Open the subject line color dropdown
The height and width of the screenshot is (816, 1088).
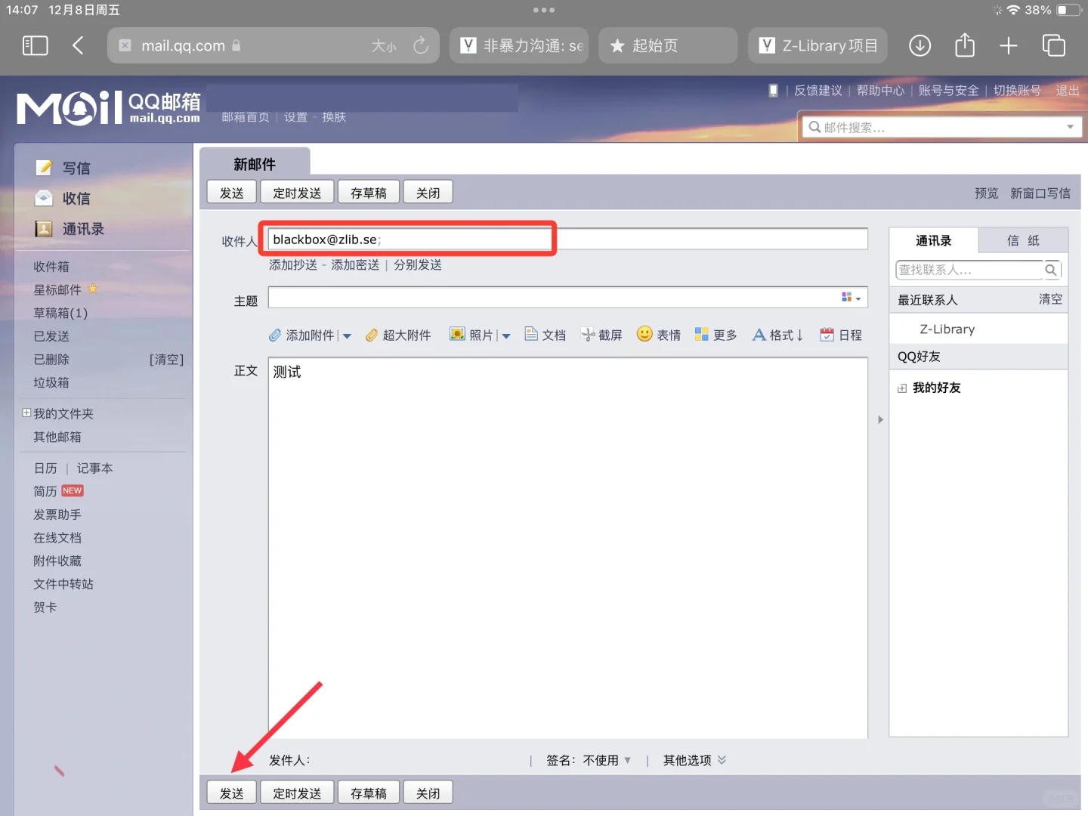pos(852,298)
